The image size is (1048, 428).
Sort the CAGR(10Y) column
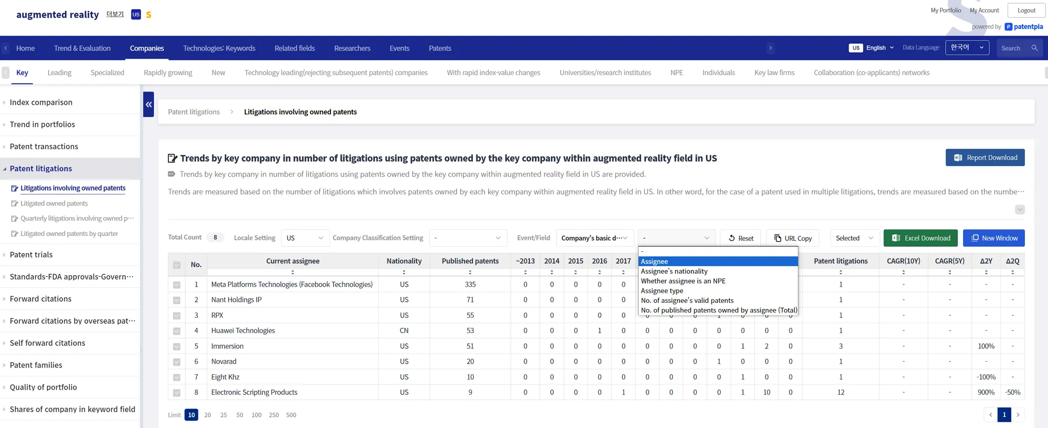click(x=903, y=272)
